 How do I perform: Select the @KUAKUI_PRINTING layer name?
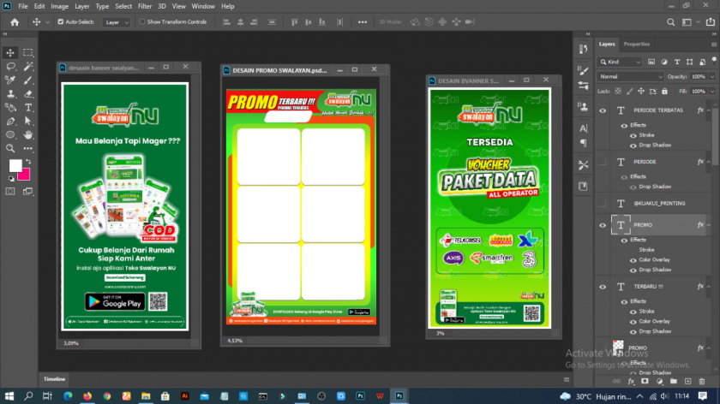[659, 203]
